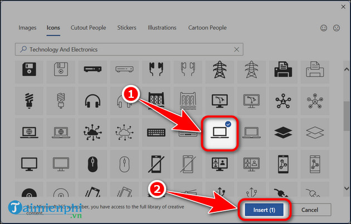Image resolution: width=351 pixels, height=224 pixels.
Task: Click the filled energy-saving light bulb icon
Action: [29, 101]
